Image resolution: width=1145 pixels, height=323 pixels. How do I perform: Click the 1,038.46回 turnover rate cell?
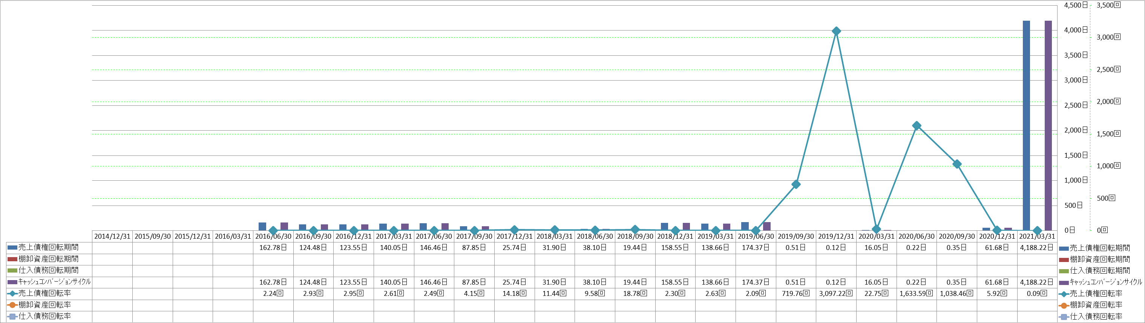(956, 294)
